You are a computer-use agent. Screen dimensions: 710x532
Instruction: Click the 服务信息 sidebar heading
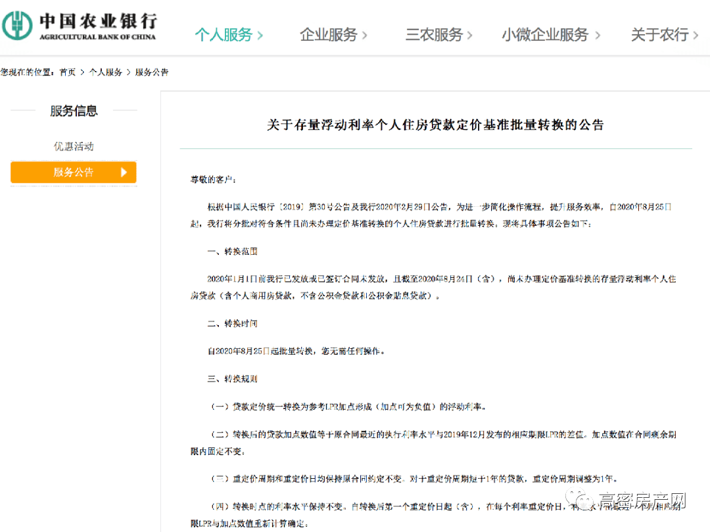click(x=74, y=111)
